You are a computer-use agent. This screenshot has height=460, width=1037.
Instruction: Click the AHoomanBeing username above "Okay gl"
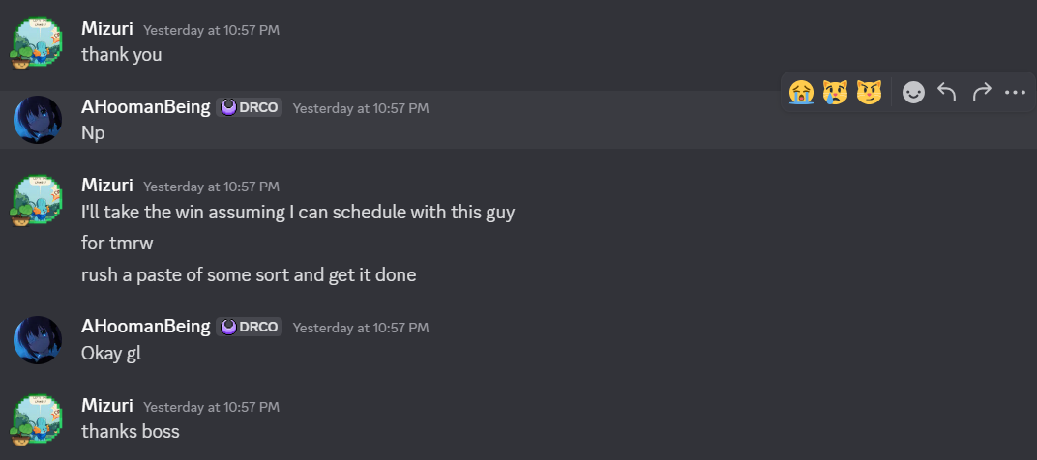(x=146, y=327)
